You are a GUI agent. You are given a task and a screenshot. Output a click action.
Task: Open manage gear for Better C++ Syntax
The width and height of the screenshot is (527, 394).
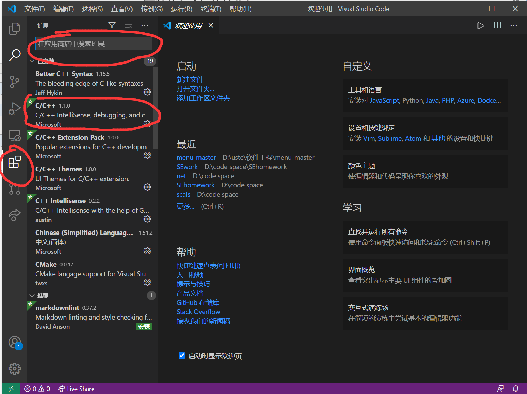pyautogui.click(x=147, y=92)
